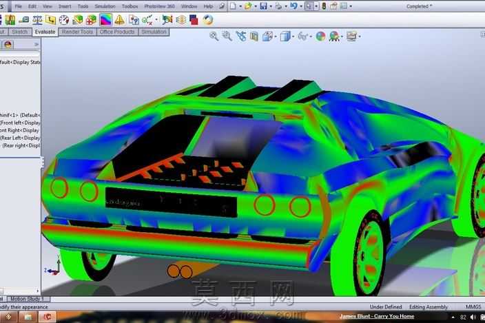This screenshot has width=485, height=323.
Task: Click 'Under Defined' status text
Action: point(385,306)
